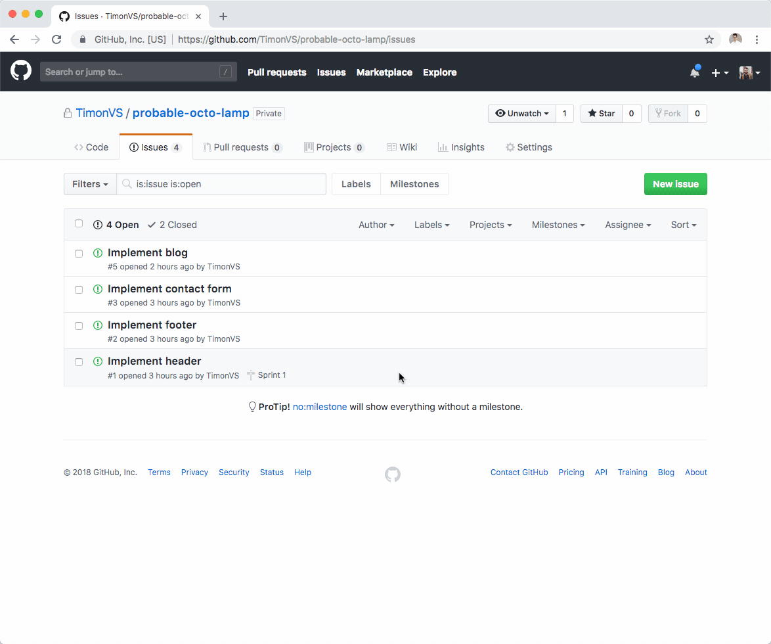Expand the Milestones filter dropdown in list header
The height and width of the screenshot is (644, 771).
(x=558, y=225)
